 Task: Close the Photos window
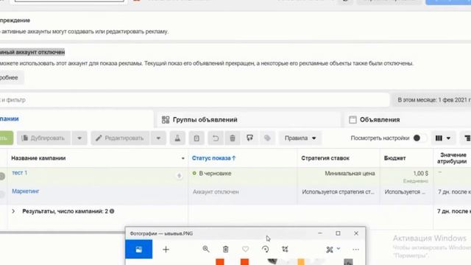pos(356,233)
